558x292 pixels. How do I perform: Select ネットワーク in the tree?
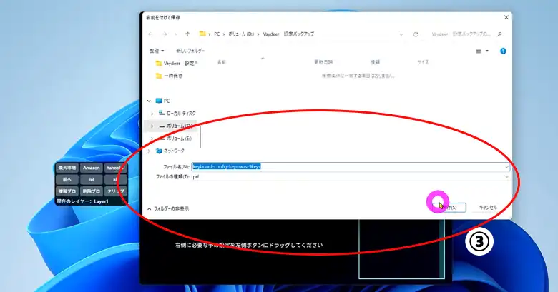point(170,151)
